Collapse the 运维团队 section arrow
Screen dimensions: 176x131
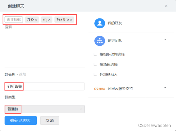pyautogui.click(x=165, y=40)
